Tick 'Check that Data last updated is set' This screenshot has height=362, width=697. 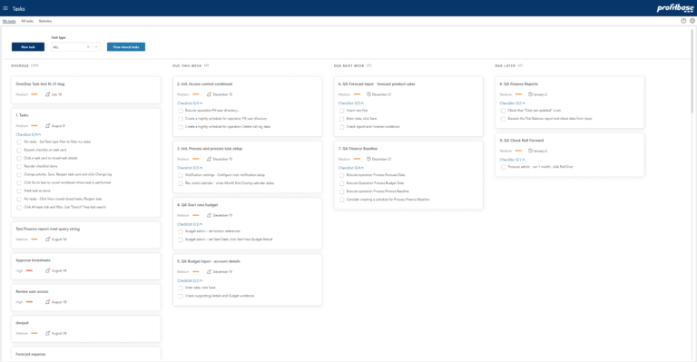click(x=503, y=111)
